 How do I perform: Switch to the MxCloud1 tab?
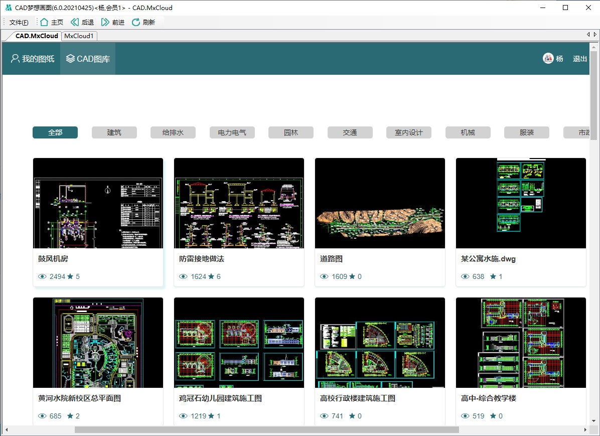(79, 36)
